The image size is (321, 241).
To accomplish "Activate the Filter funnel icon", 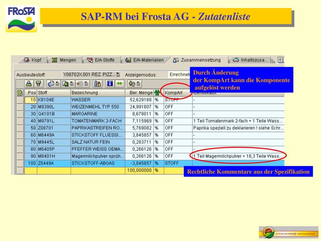I will (x=38, y=84).
